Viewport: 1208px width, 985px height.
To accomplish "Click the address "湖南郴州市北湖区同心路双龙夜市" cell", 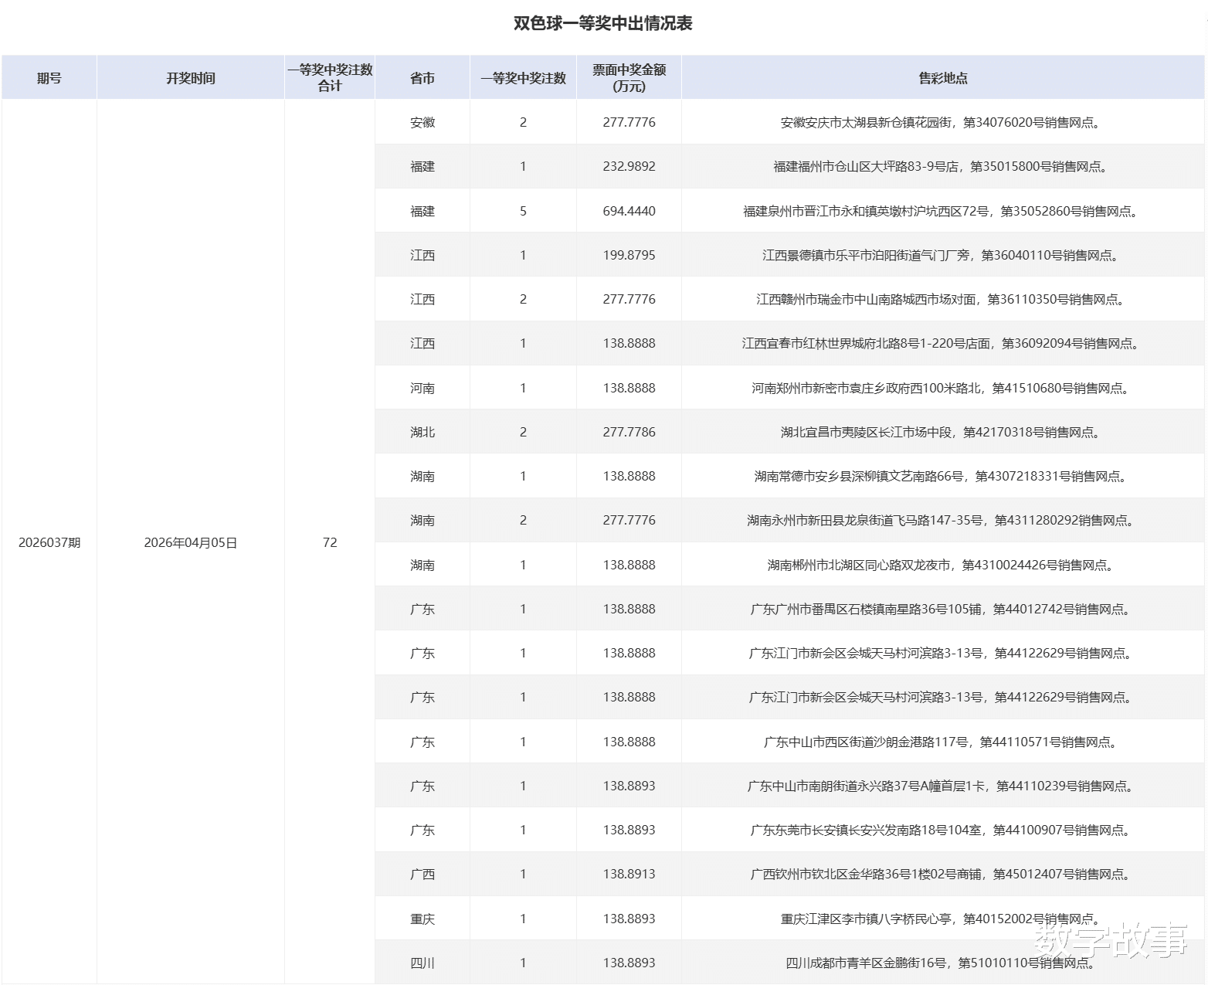I will (943, 565).
